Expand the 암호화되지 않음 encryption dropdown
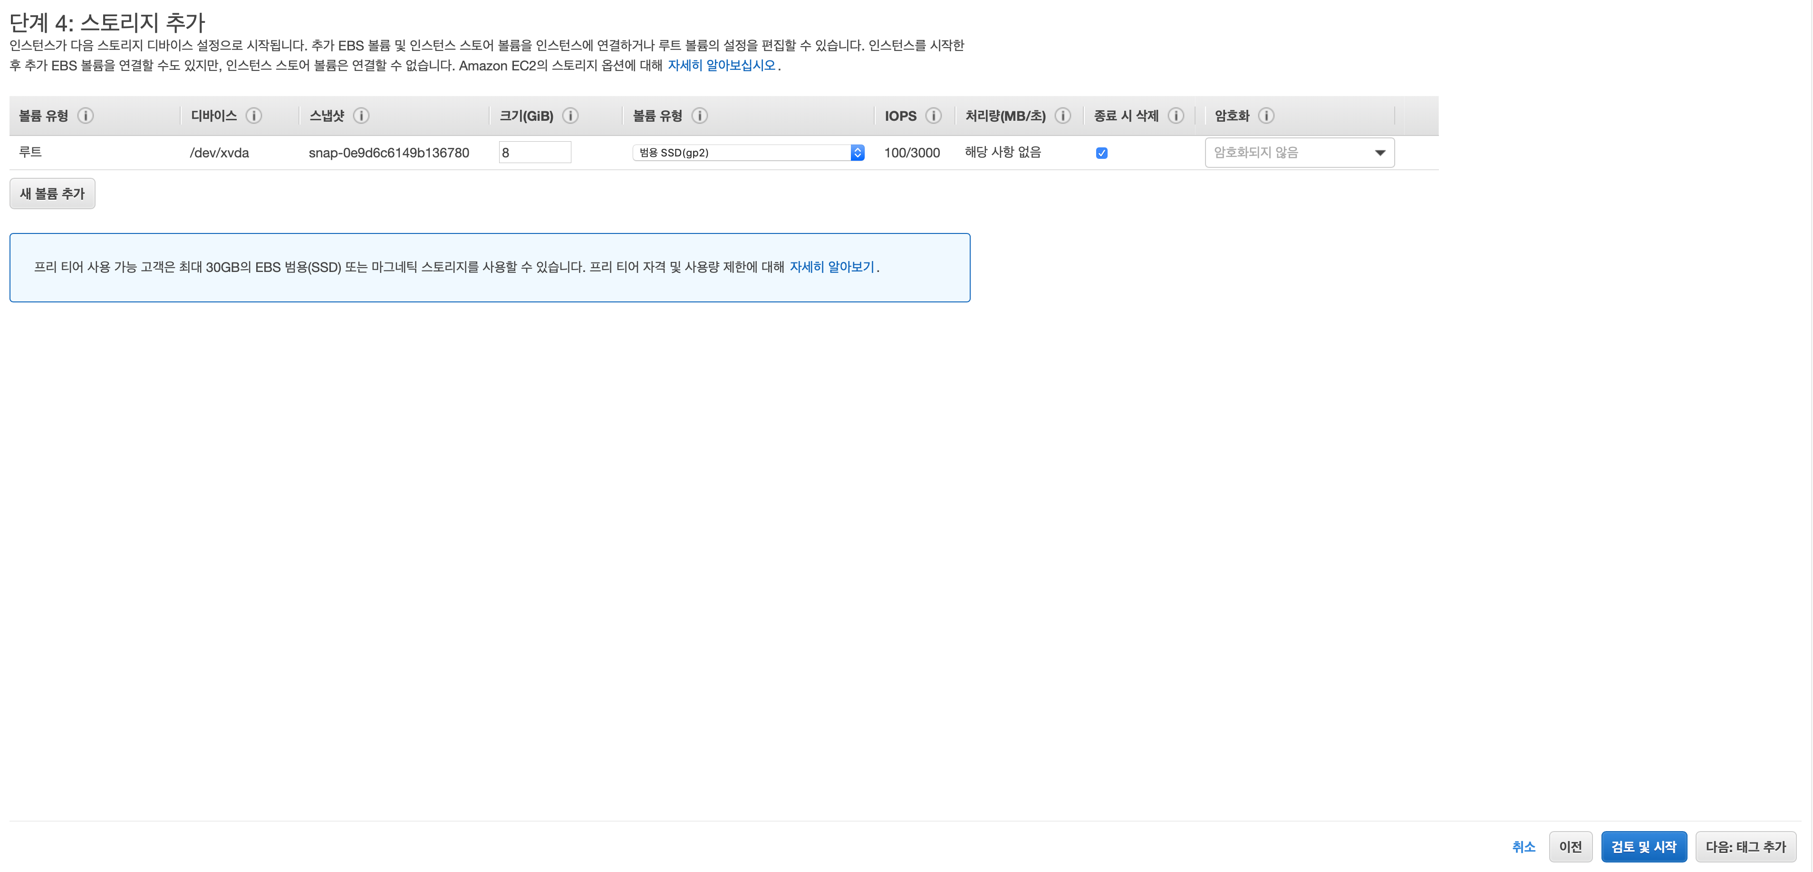The image size is (1813, 872). (x=1299, y=153)
